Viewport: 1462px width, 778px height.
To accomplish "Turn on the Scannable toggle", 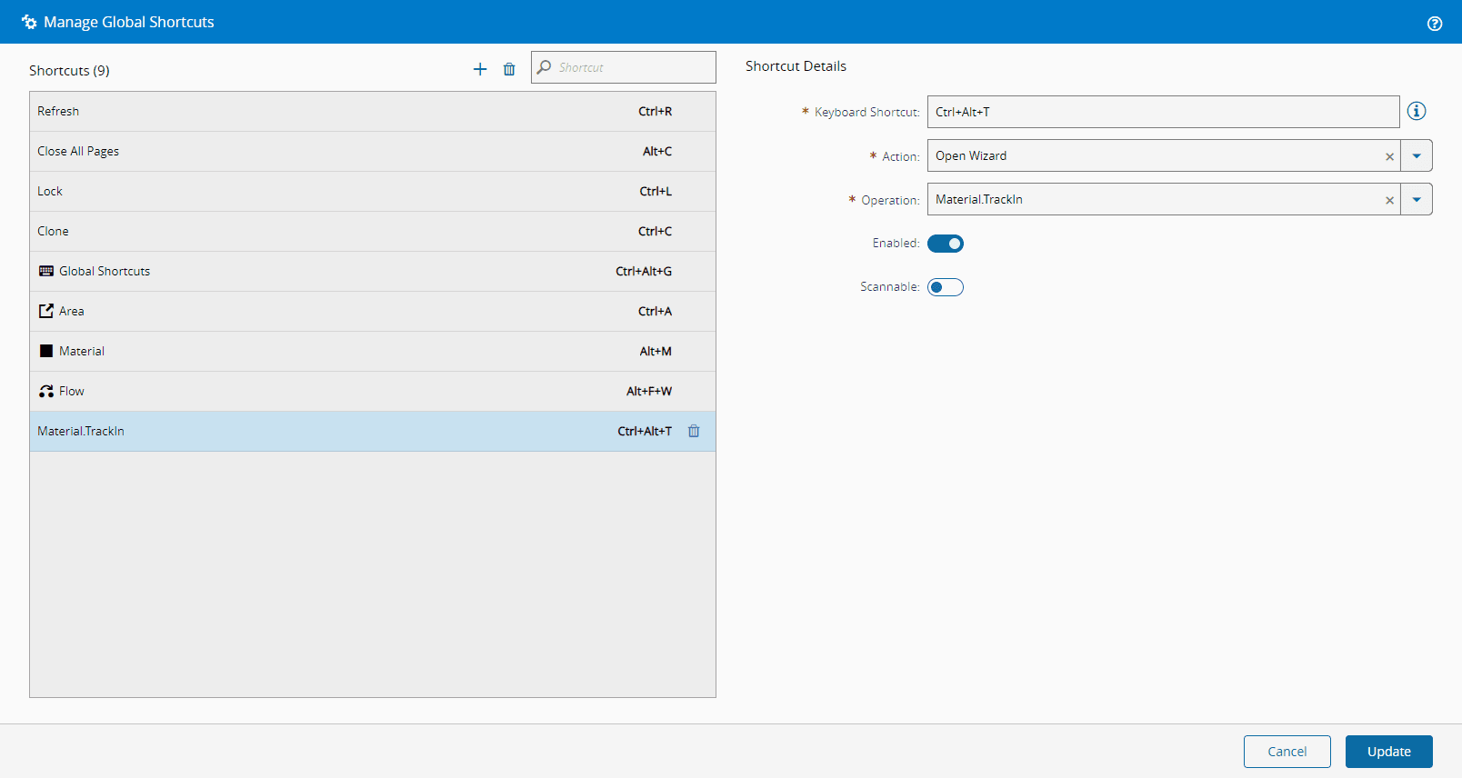I will pos(946,287).
